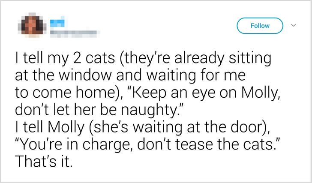Click the tweet line starting "I tell my 2 cats"
312x183 pixels.
(143, 59)
